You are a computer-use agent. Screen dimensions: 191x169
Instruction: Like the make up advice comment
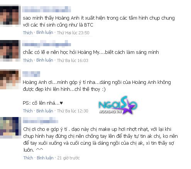[28, 158]
